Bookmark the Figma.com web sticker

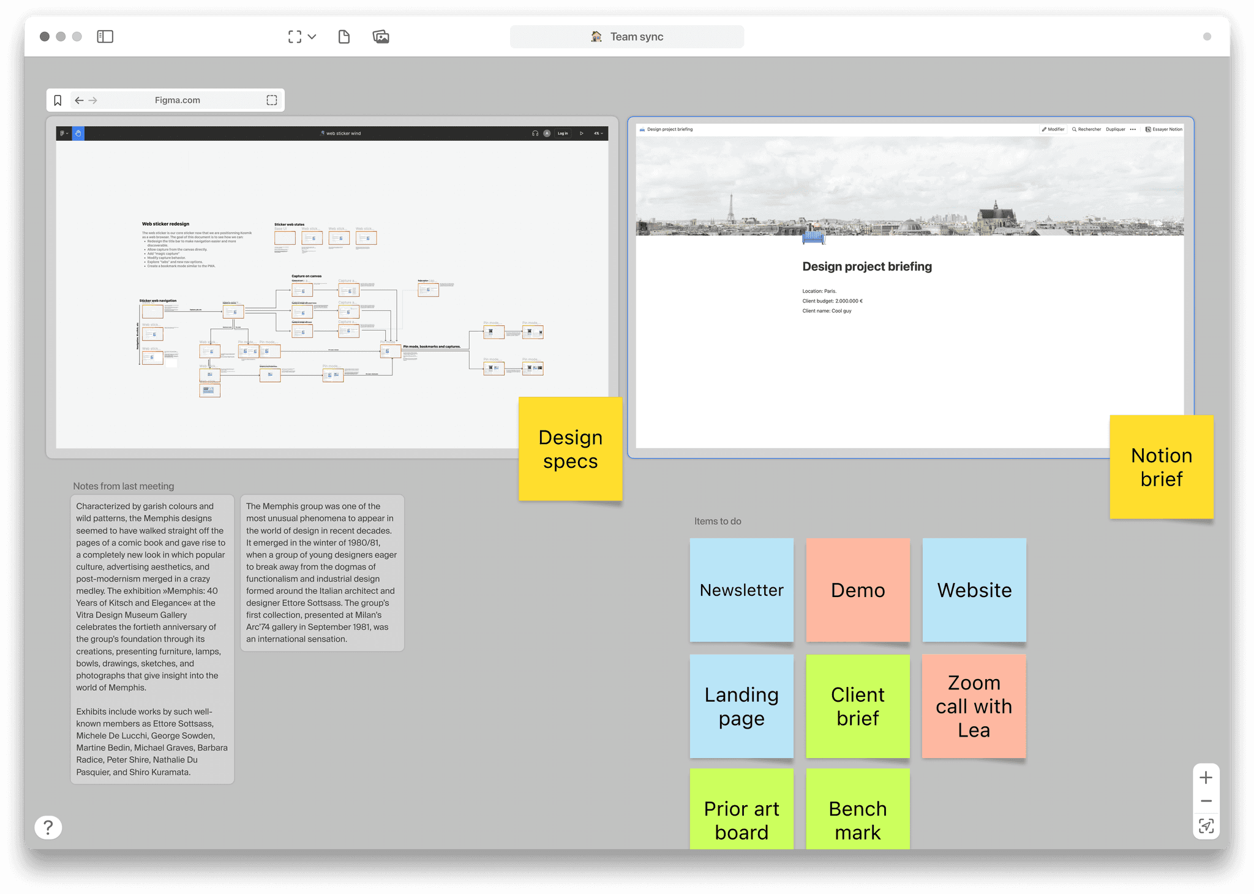(x=58, y=100)
